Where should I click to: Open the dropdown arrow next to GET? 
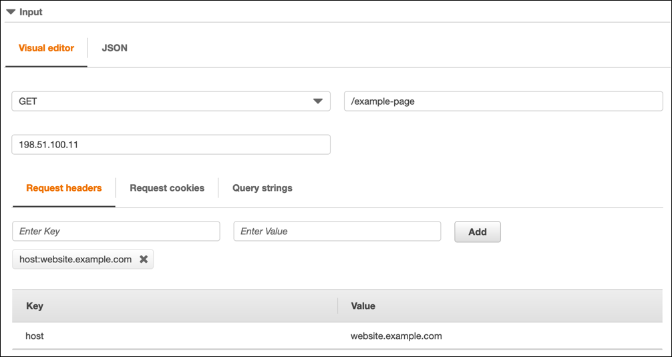(x=317, y=101)
